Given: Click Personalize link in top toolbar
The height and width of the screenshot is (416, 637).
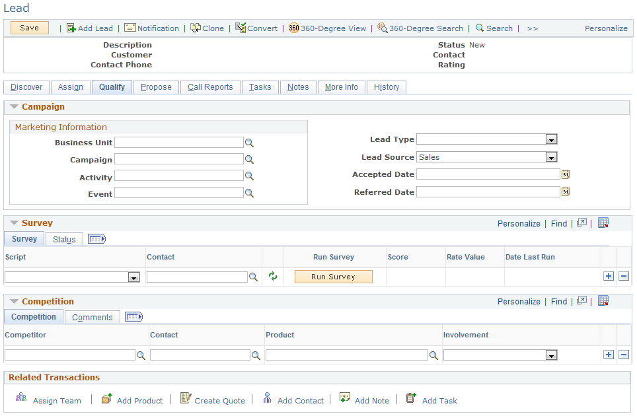Looking at the screenshot, I should [x=606, y=28].
